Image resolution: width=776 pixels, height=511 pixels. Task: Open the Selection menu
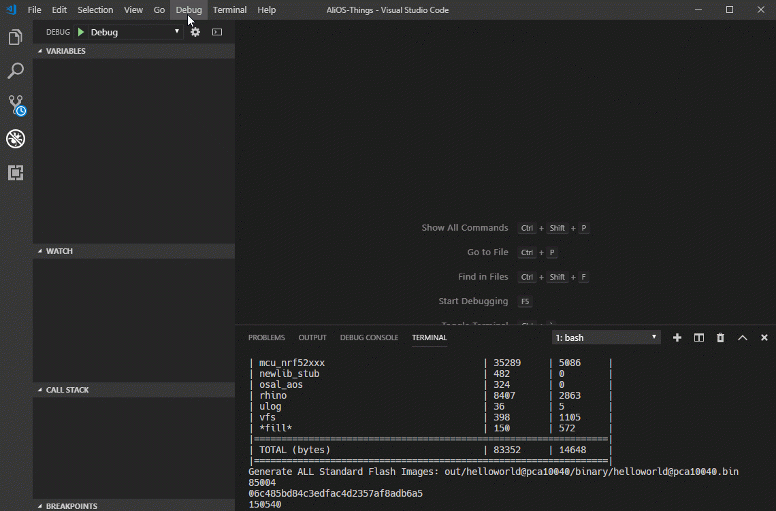[x=95, y=10]
